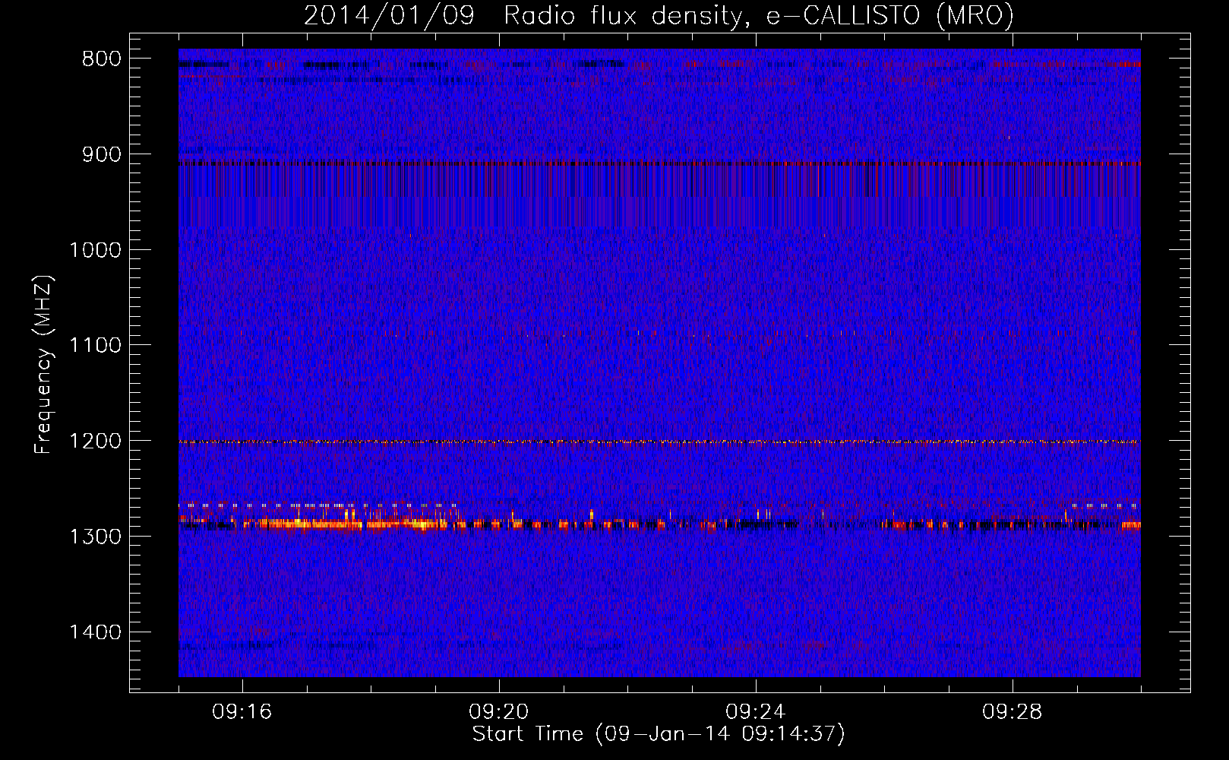Image resolution: width=1229 pixels, height=760 pixels.
Task: Click the 900 frequency tick label
Action: 102,155
